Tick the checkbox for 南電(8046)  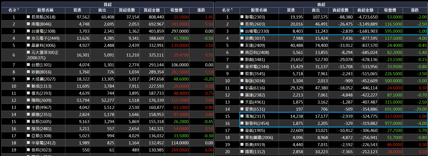28,24
